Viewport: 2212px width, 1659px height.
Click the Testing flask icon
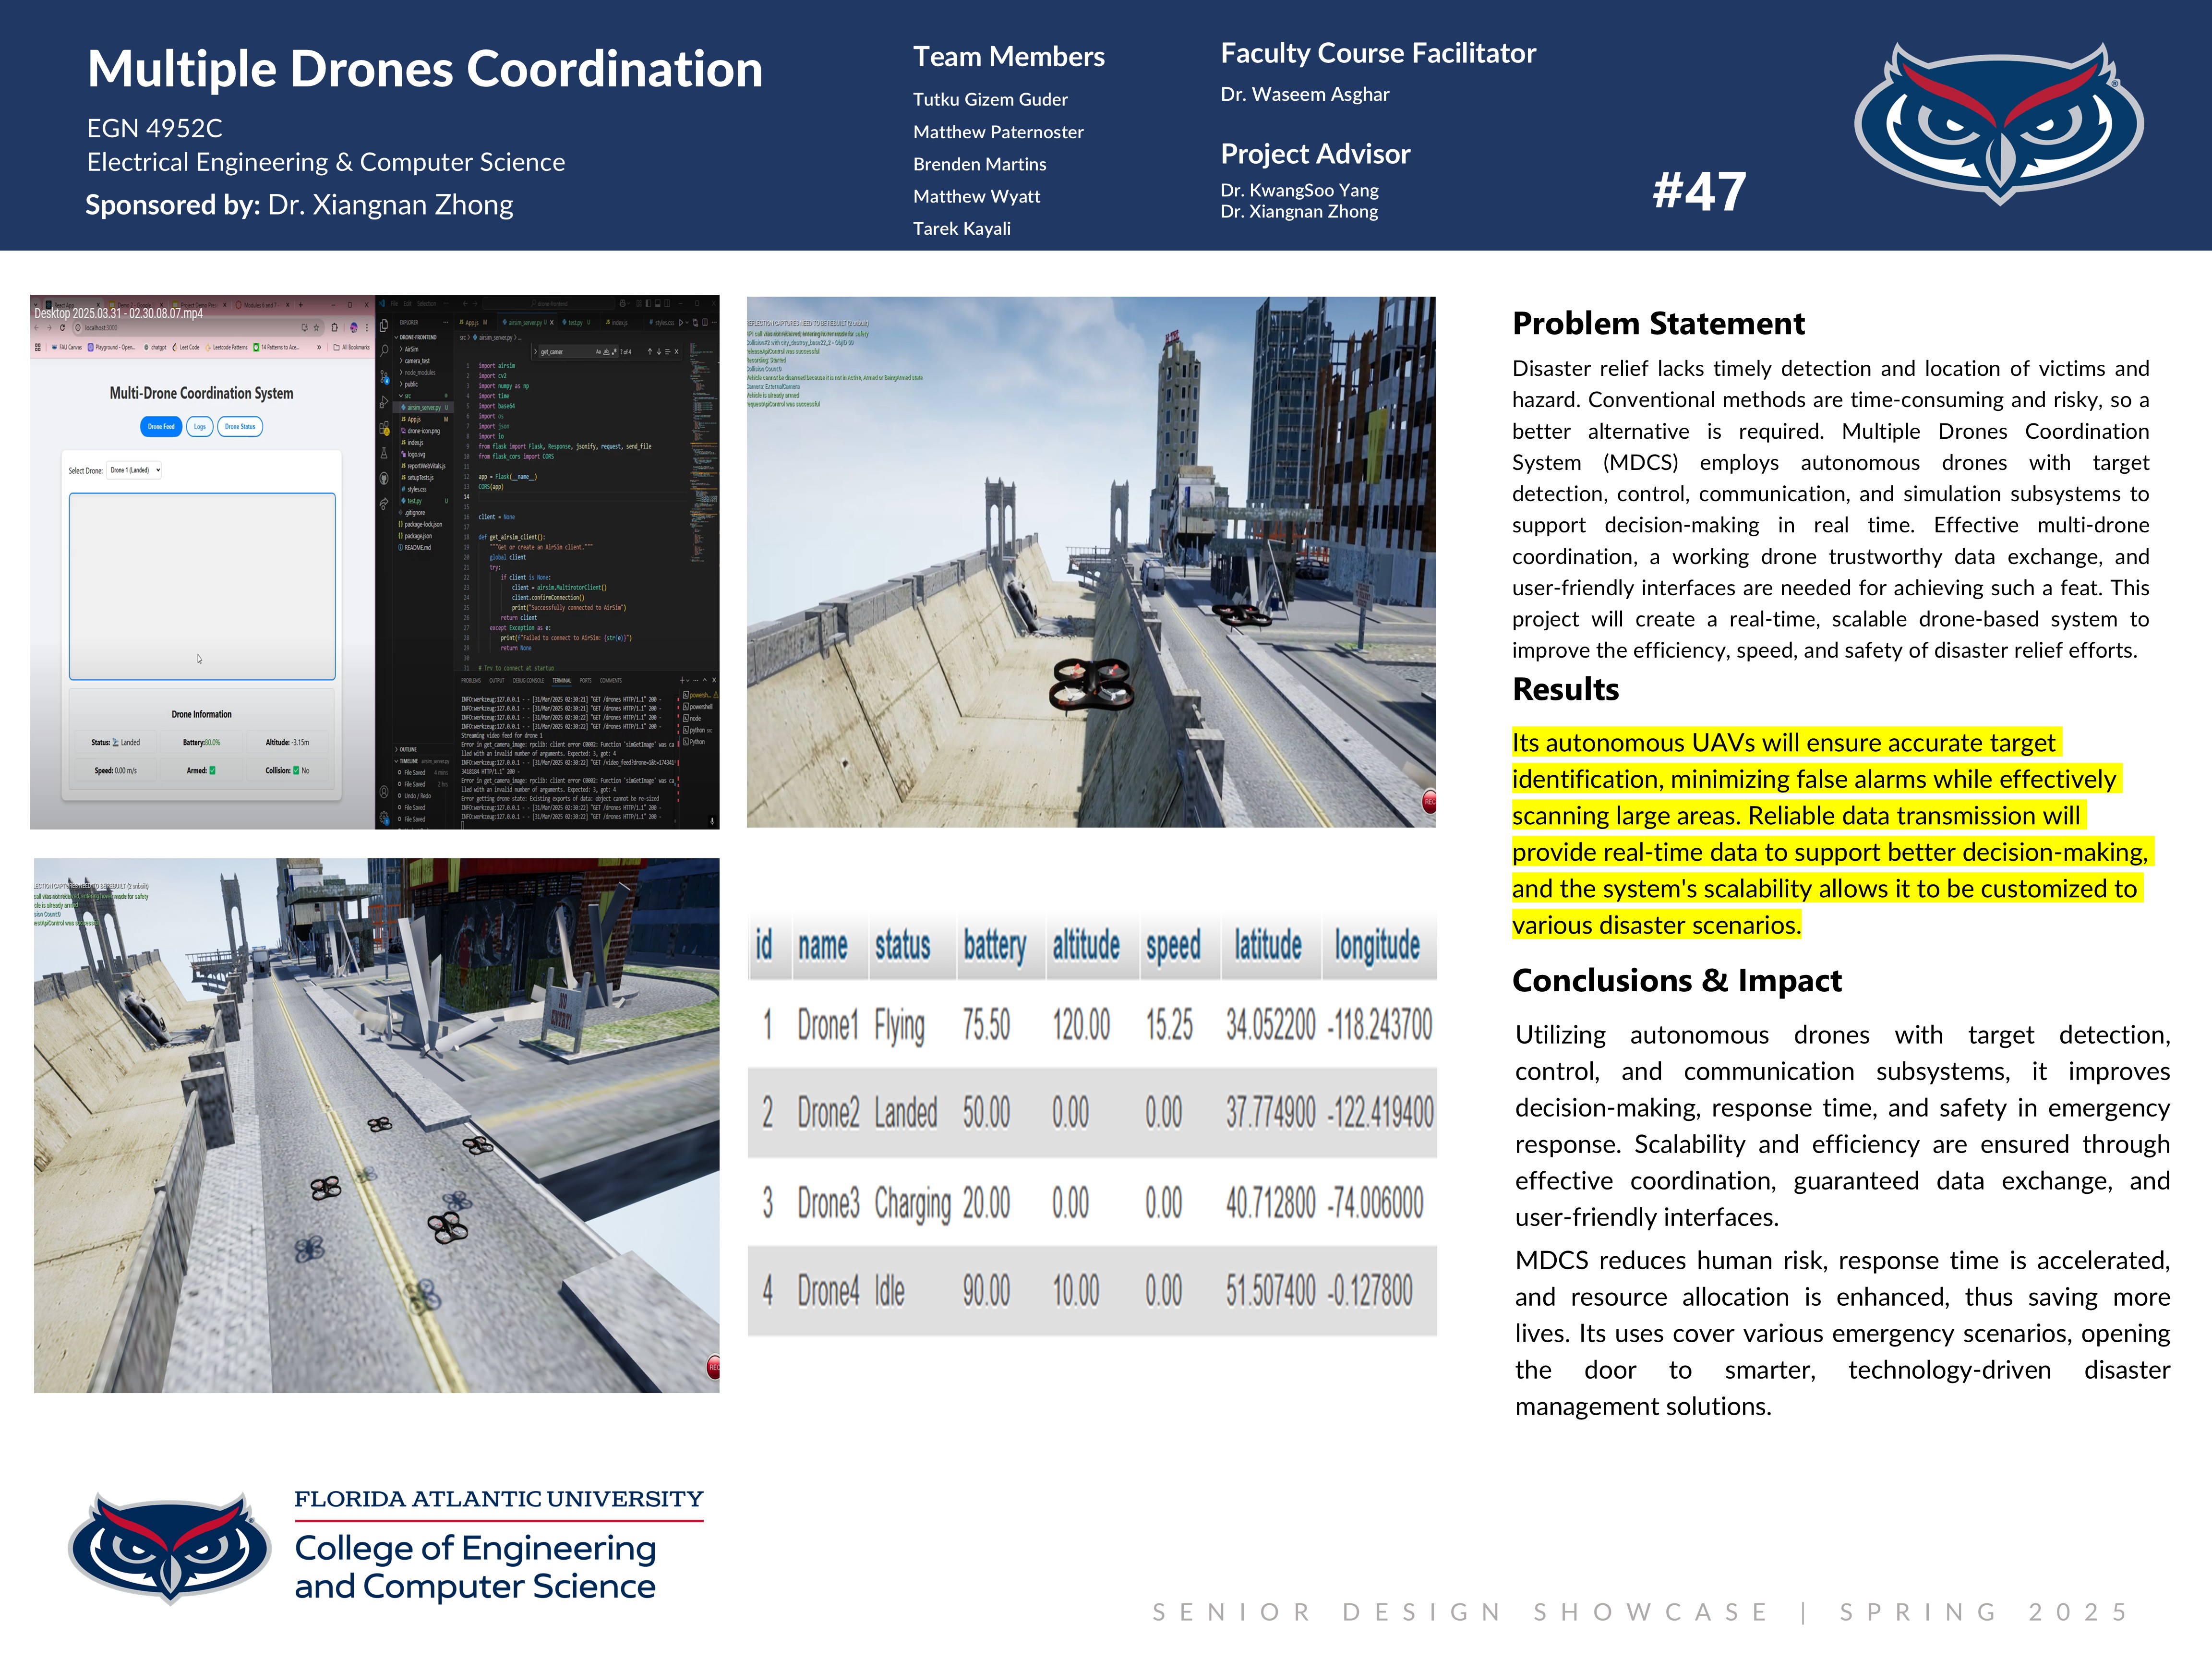click(x=384, y=453)
